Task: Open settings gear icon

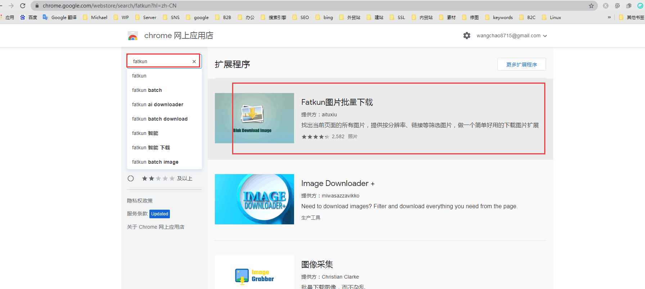Action: 467,36
